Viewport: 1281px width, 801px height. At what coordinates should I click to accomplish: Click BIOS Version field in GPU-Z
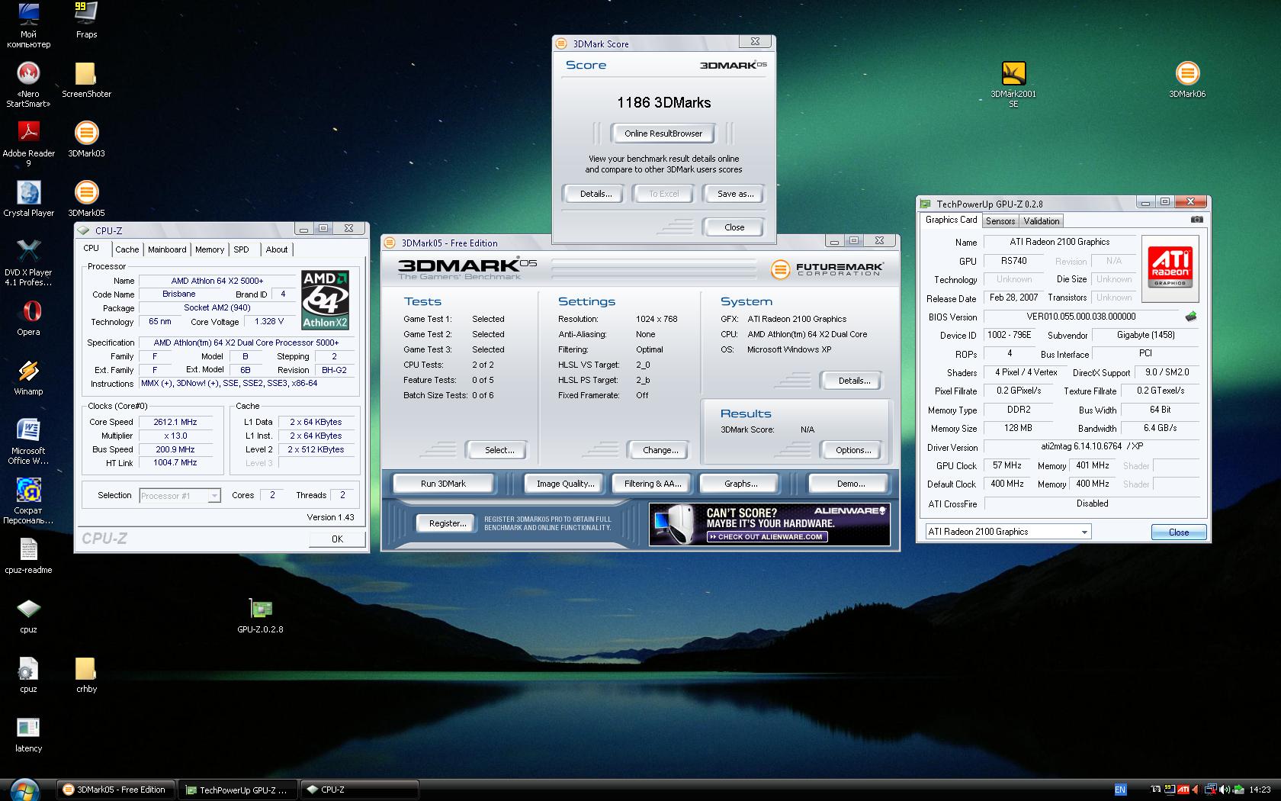coord(1080,317)
